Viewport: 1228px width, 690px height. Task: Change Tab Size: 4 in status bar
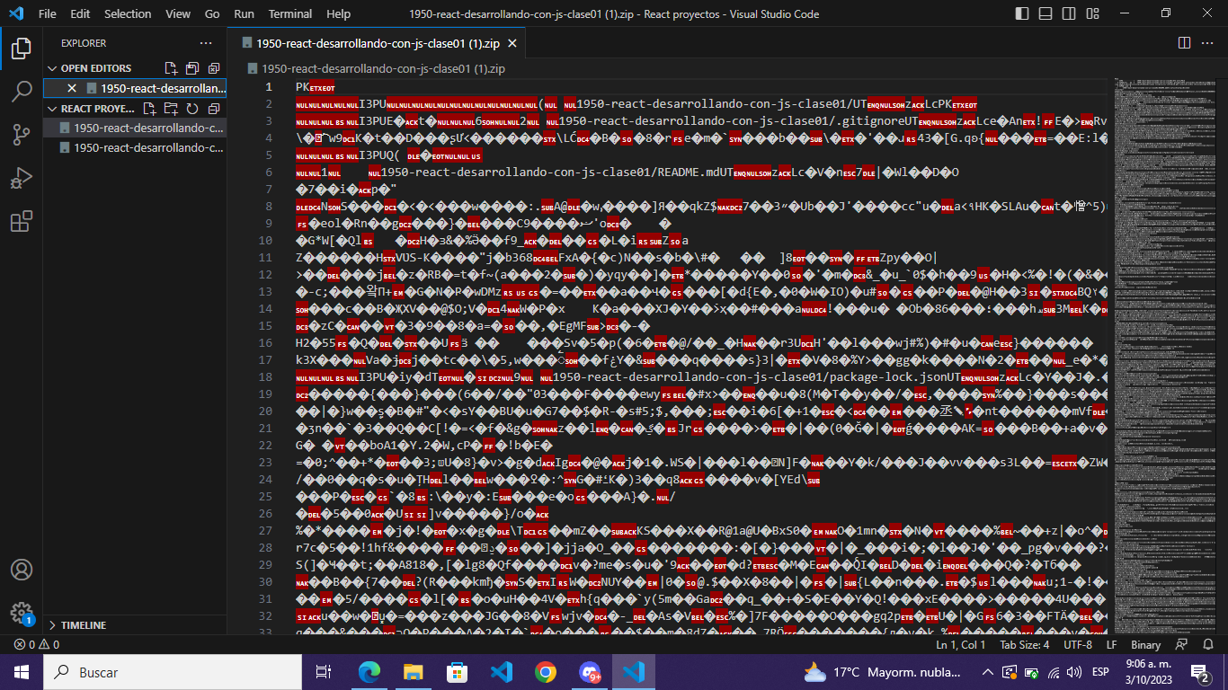[x=1025, y=645]
